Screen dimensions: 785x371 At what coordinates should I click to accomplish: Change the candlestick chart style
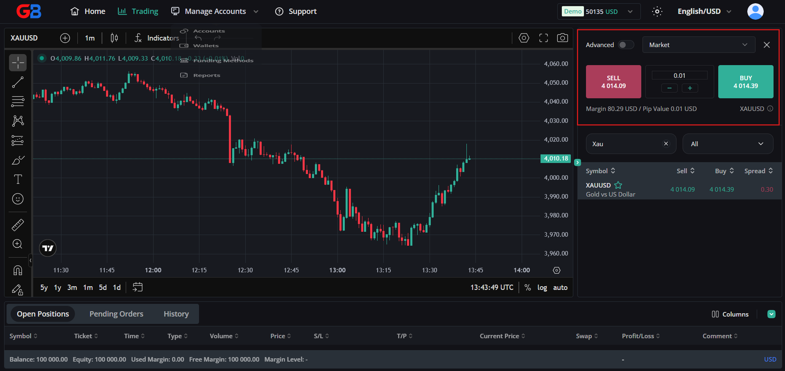tap(114, 38)
